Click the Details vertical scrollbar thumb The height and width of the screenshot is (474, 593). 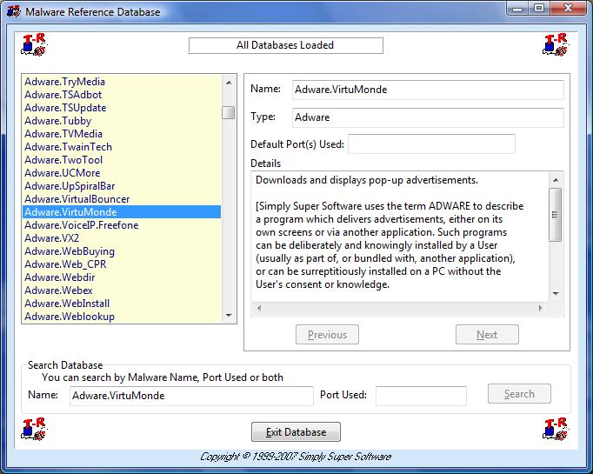(556, 215)
